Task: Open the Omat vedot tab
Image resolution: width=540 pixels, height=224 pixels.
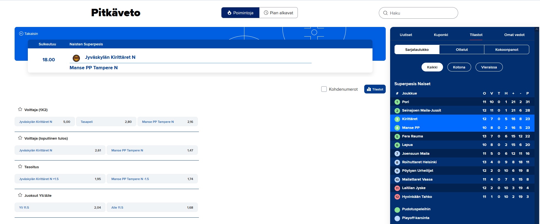Action: pyautogui.click(x=514, y=35)
